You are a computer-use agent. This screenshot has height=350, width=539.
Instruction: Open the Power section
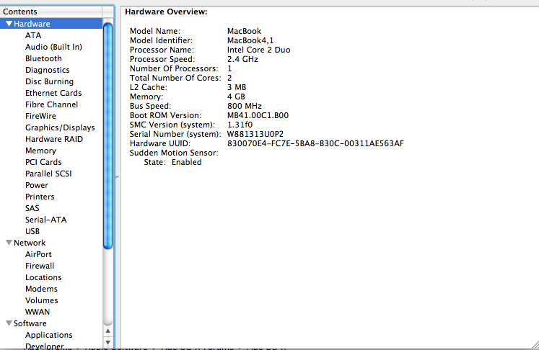tap(36, 185)
